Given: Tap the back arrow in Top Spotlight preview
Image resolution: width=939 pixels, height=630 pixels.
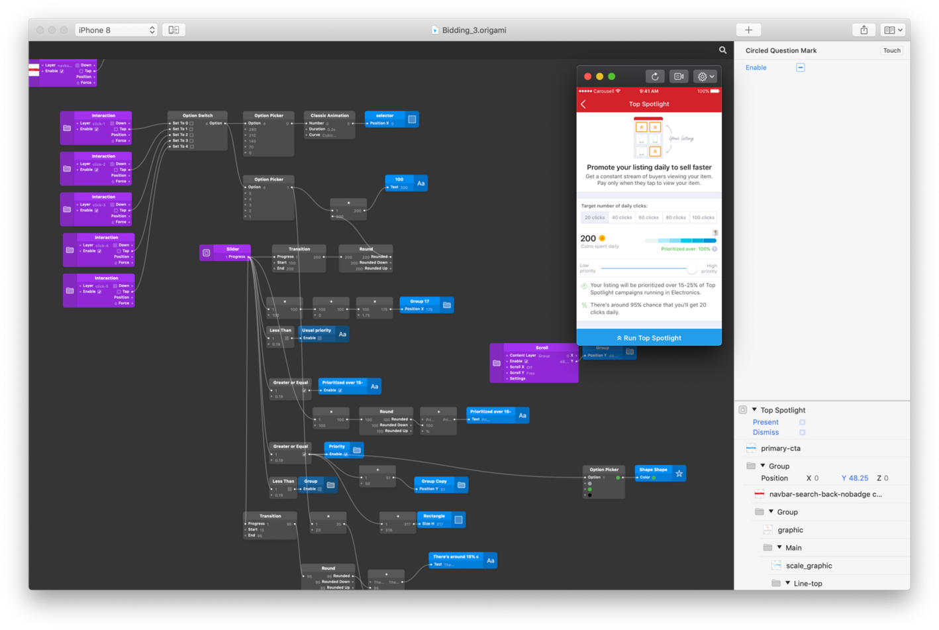Looking at the screenshot, I should pyautogui.click(x=583, y=104).
